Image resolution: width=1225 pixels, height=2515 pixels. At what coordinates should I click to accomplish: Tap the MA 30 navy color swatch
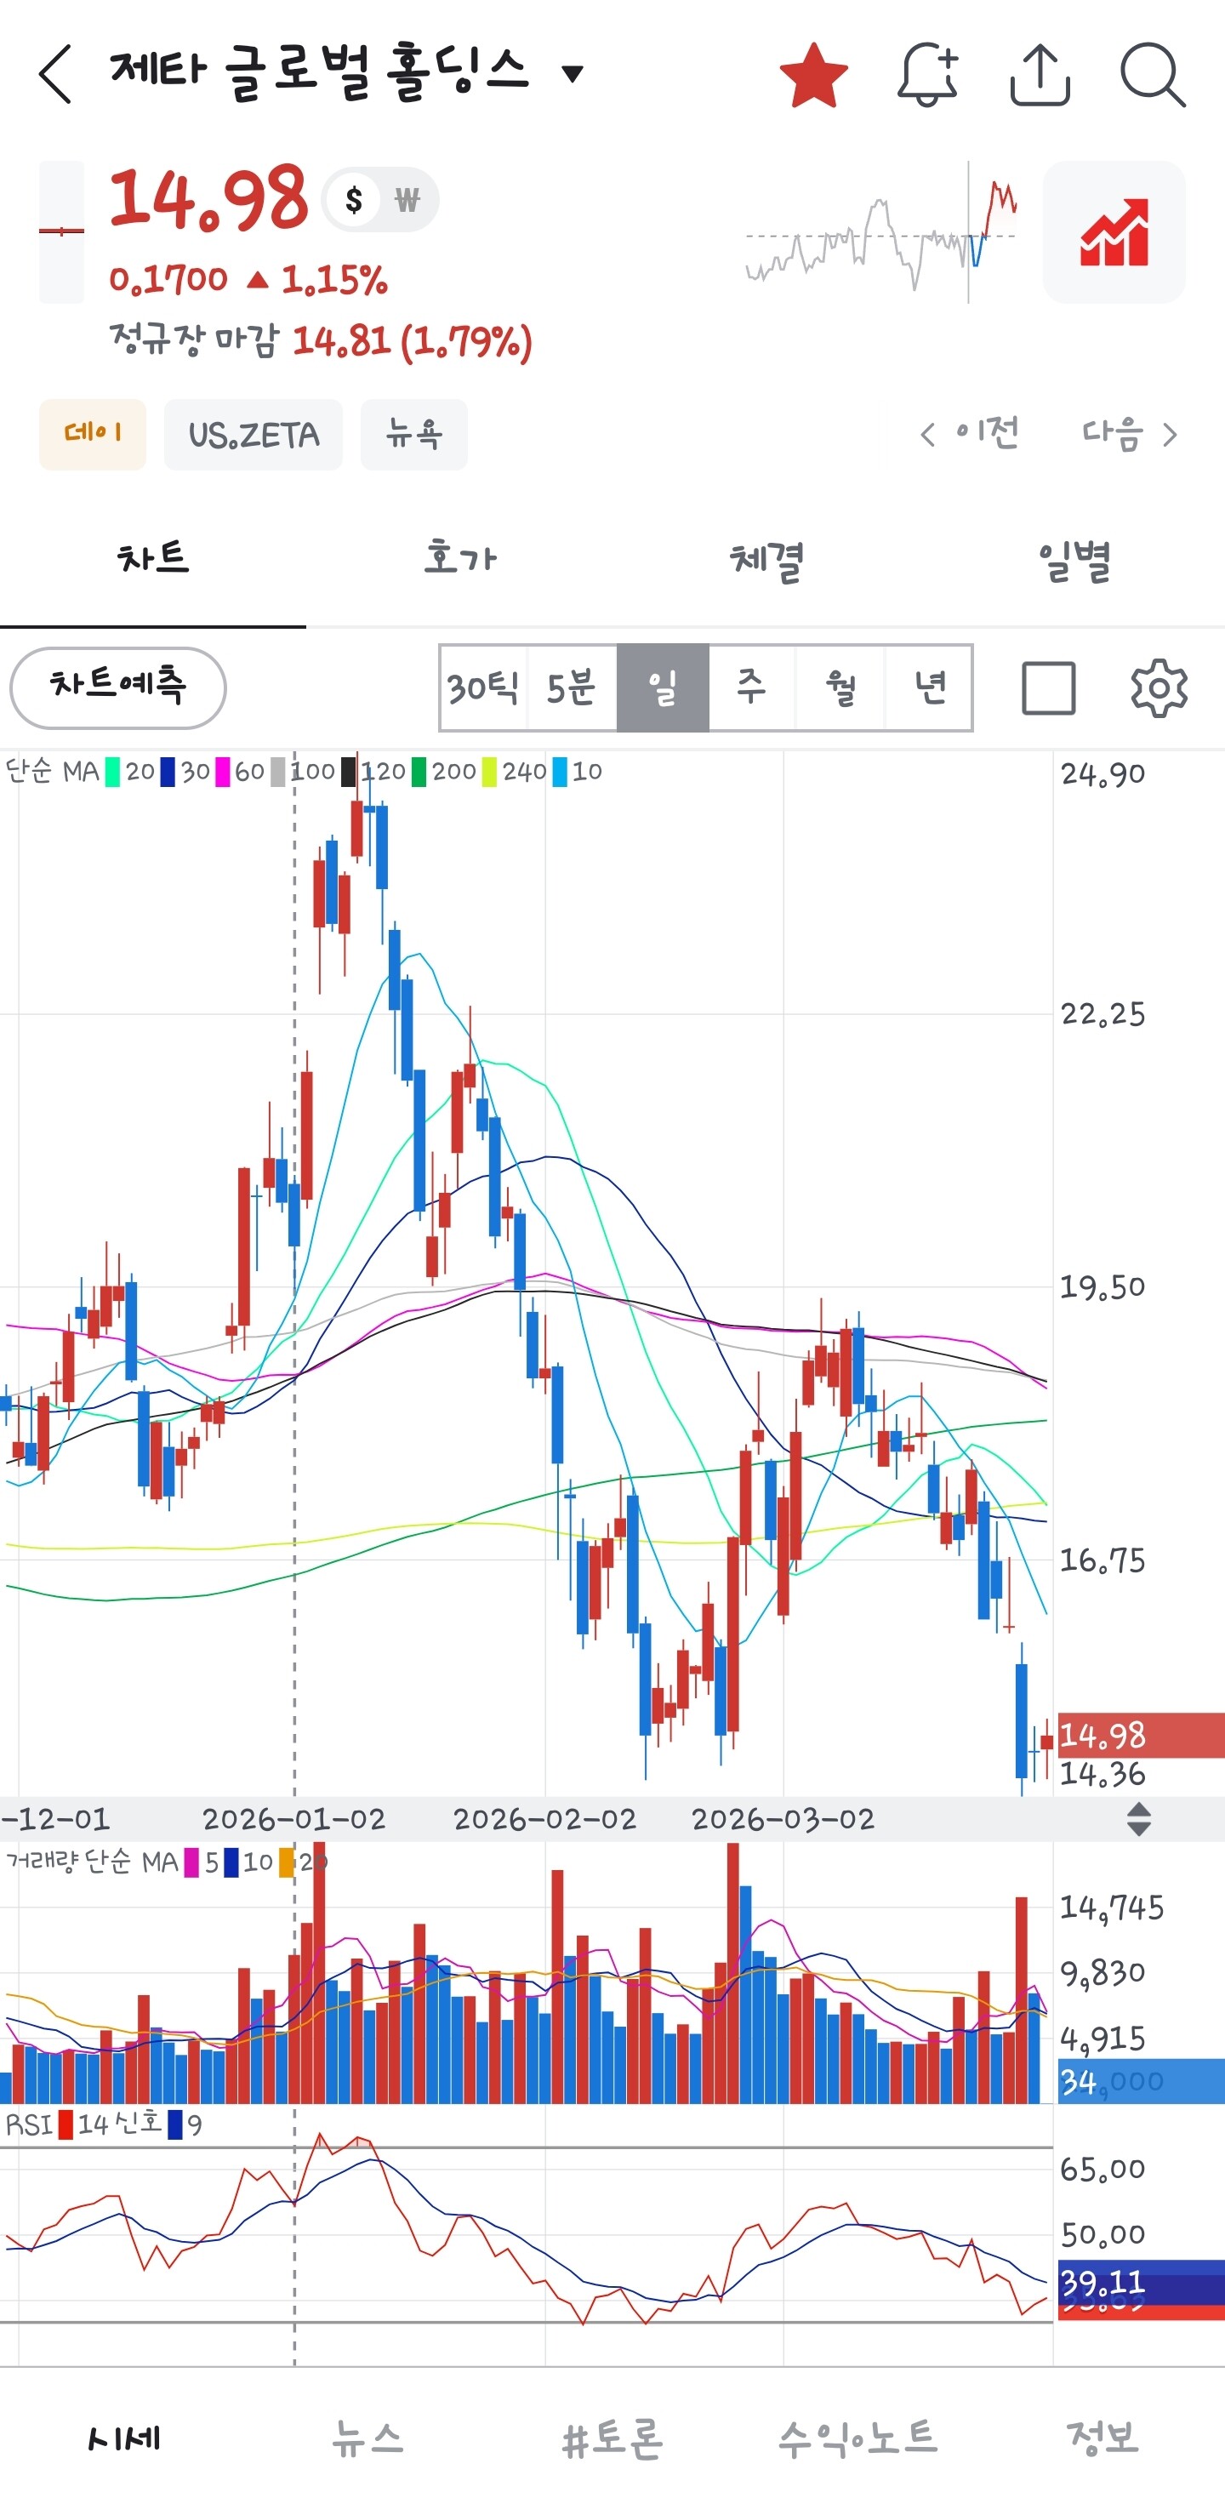coord(168,772)
